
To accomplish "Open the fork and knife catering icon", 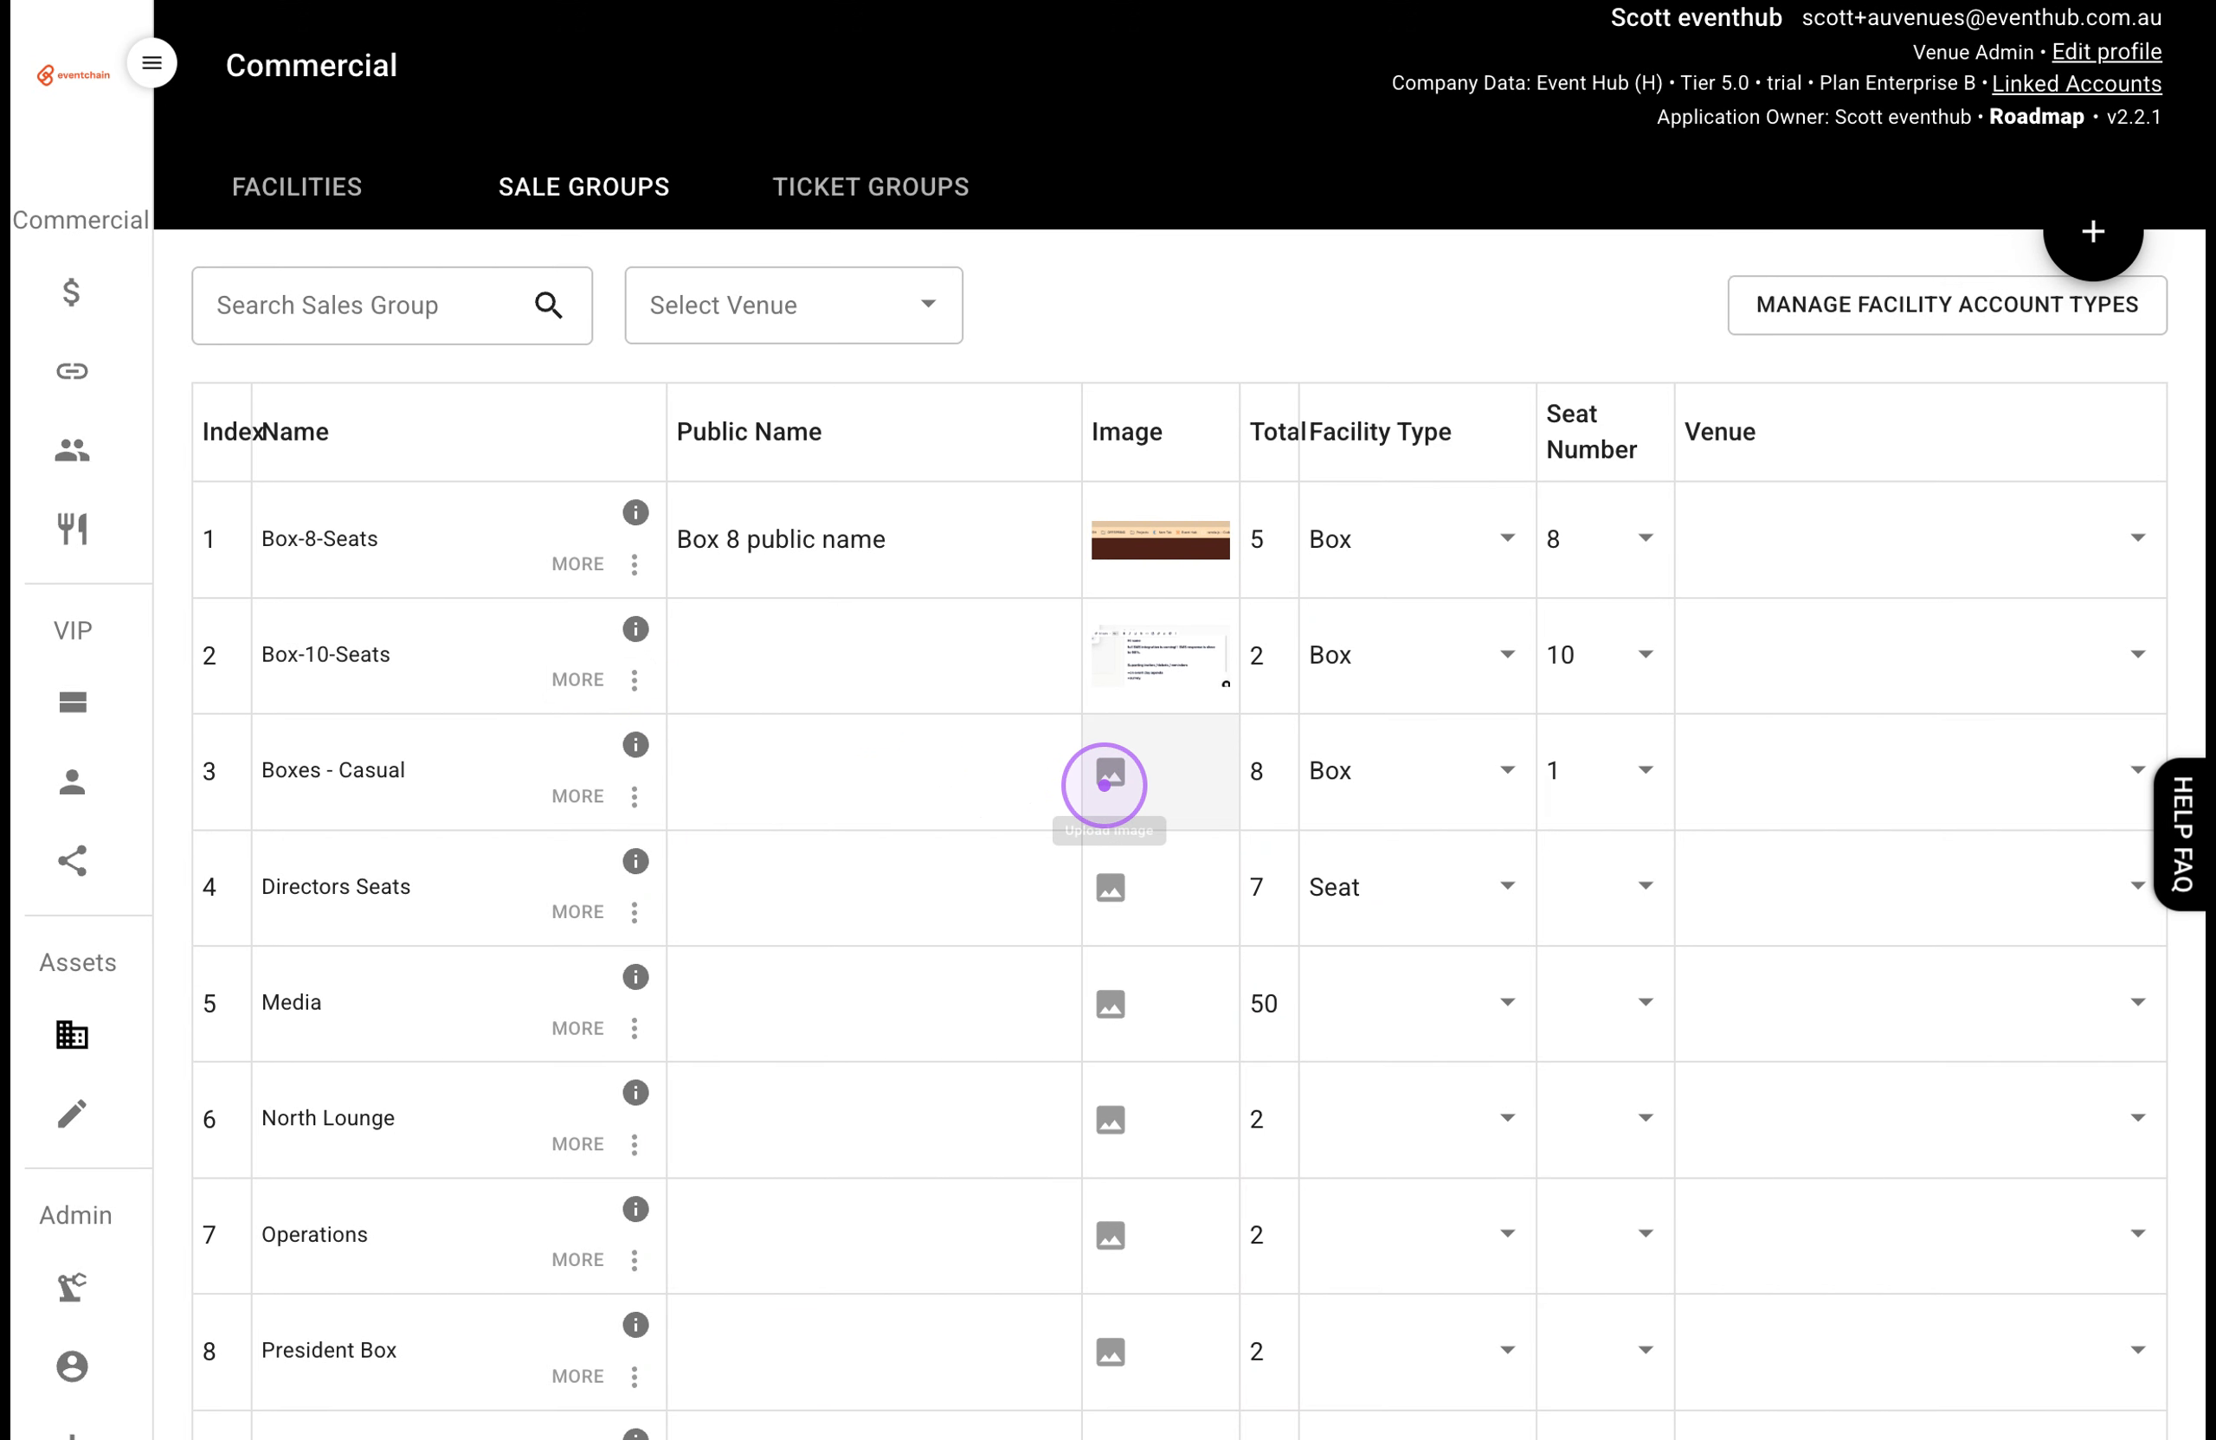I will (72, 529).
